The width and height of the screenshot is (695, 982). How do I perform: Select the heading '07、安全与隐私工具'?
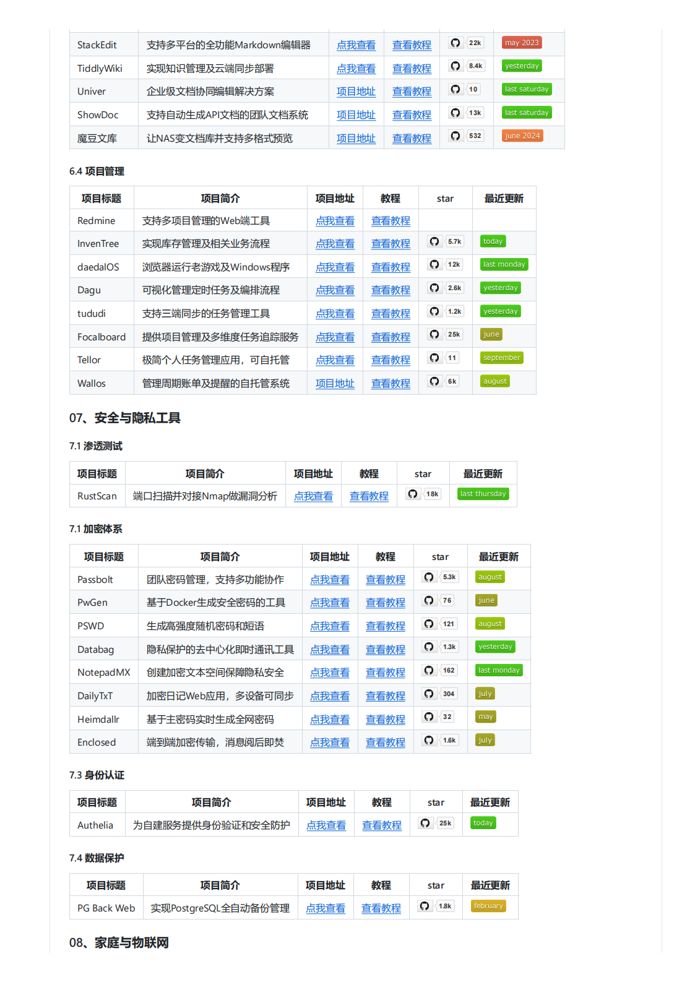[x=124, y=418]
